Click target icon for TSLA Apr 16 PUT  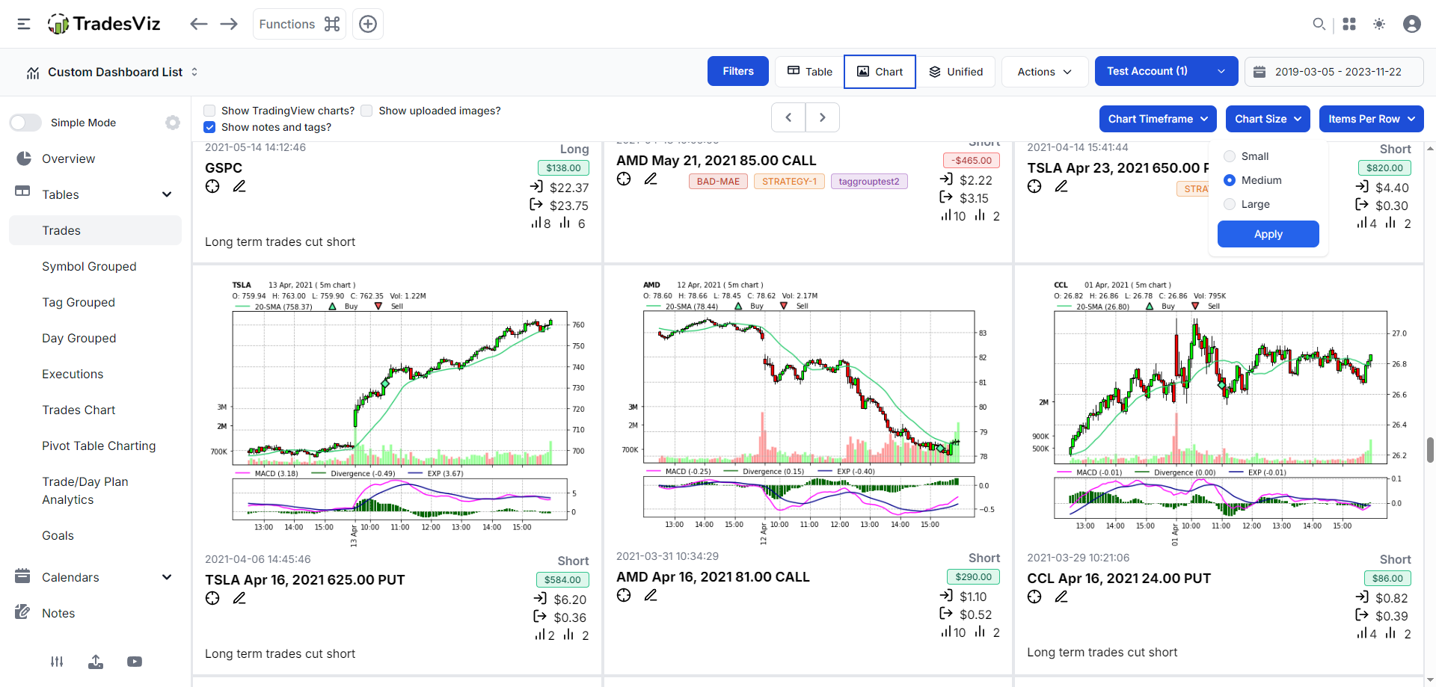pyautogui.click(x=212, y=598)
